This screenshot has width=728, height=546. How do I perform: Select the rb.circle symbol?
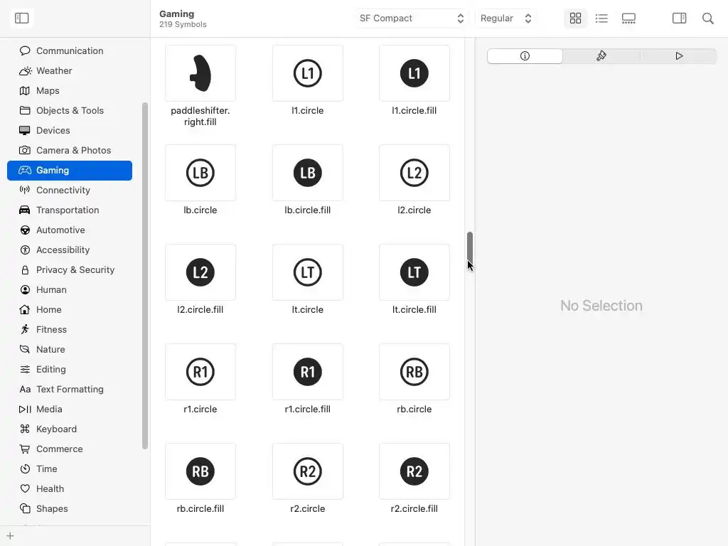point(414,372)
